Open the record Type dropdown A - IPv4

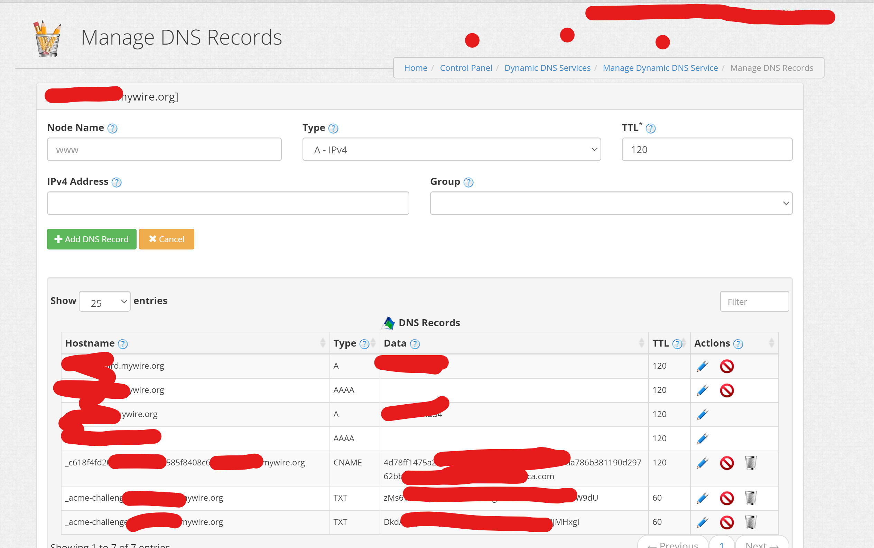point(451,149)
